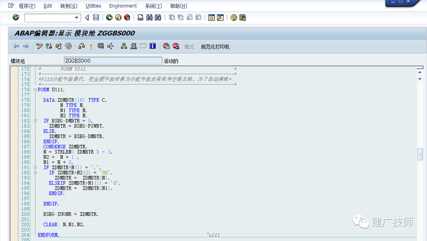The width and height of the screenshot is (427, 241).
Task: Click the Check syntax spiral icon
Action: click(x=68, y=46)
